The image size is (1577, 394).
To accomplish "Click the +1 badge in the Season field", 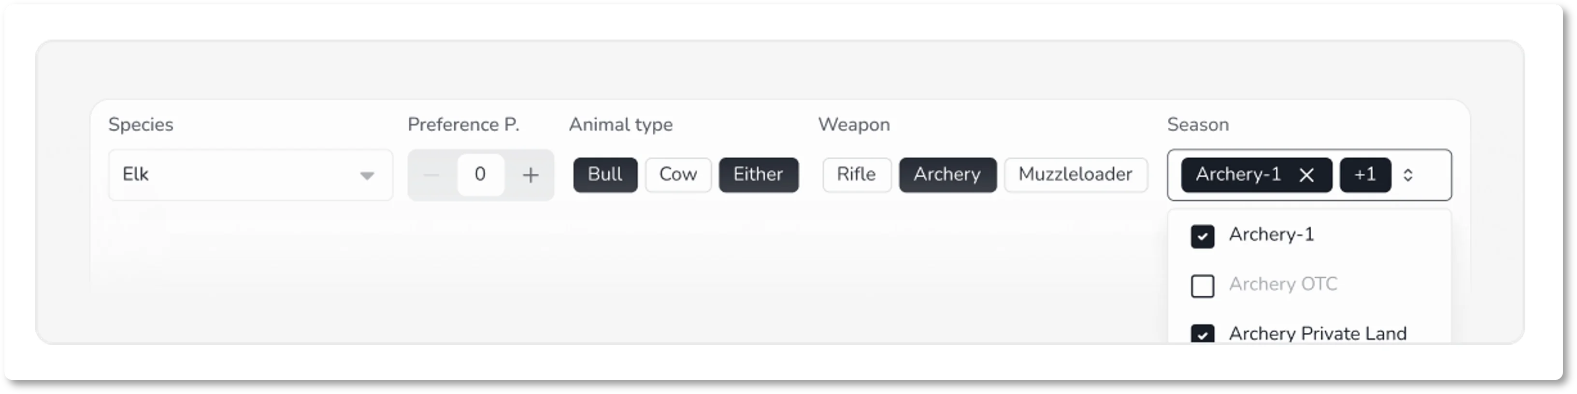I will [1366, 176].
